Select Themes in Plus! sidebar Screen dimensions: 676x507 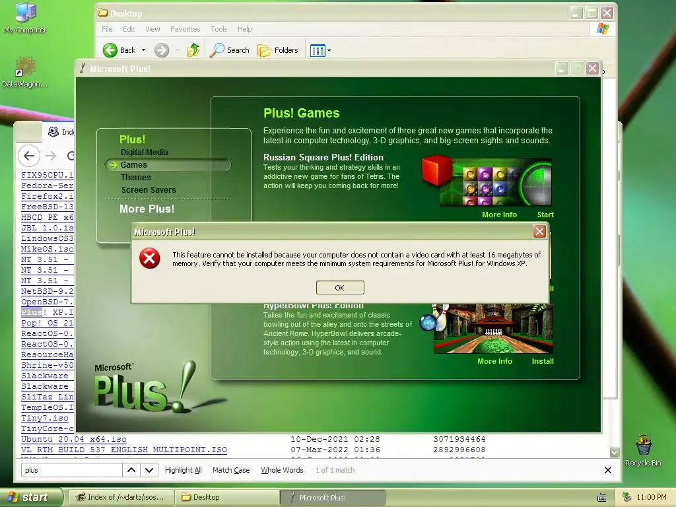[x=136, y=177]
